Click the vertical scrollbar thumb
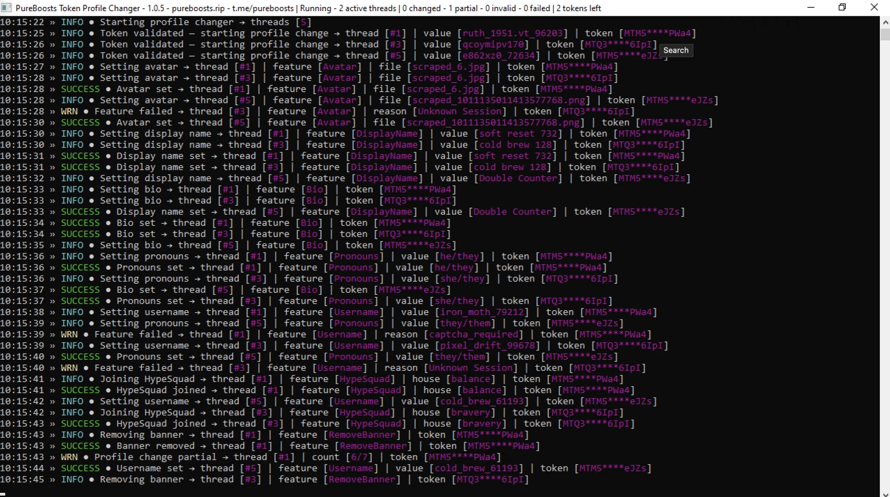This screenshot has height=497, width=890. [885, 34]
